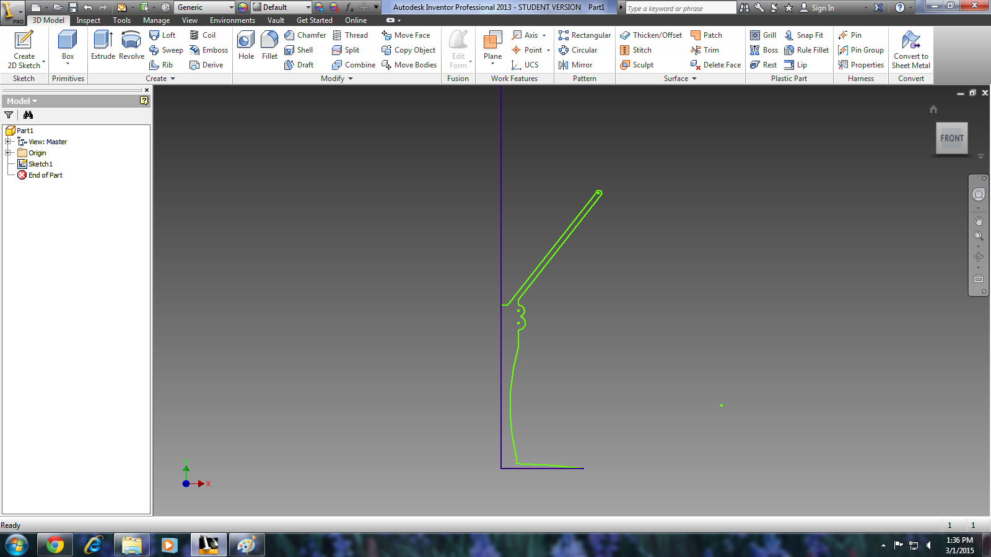This screenshot has height=557, width=991.
Task: Open the Default appearance dropdown
Action: (x=308, y=7)
